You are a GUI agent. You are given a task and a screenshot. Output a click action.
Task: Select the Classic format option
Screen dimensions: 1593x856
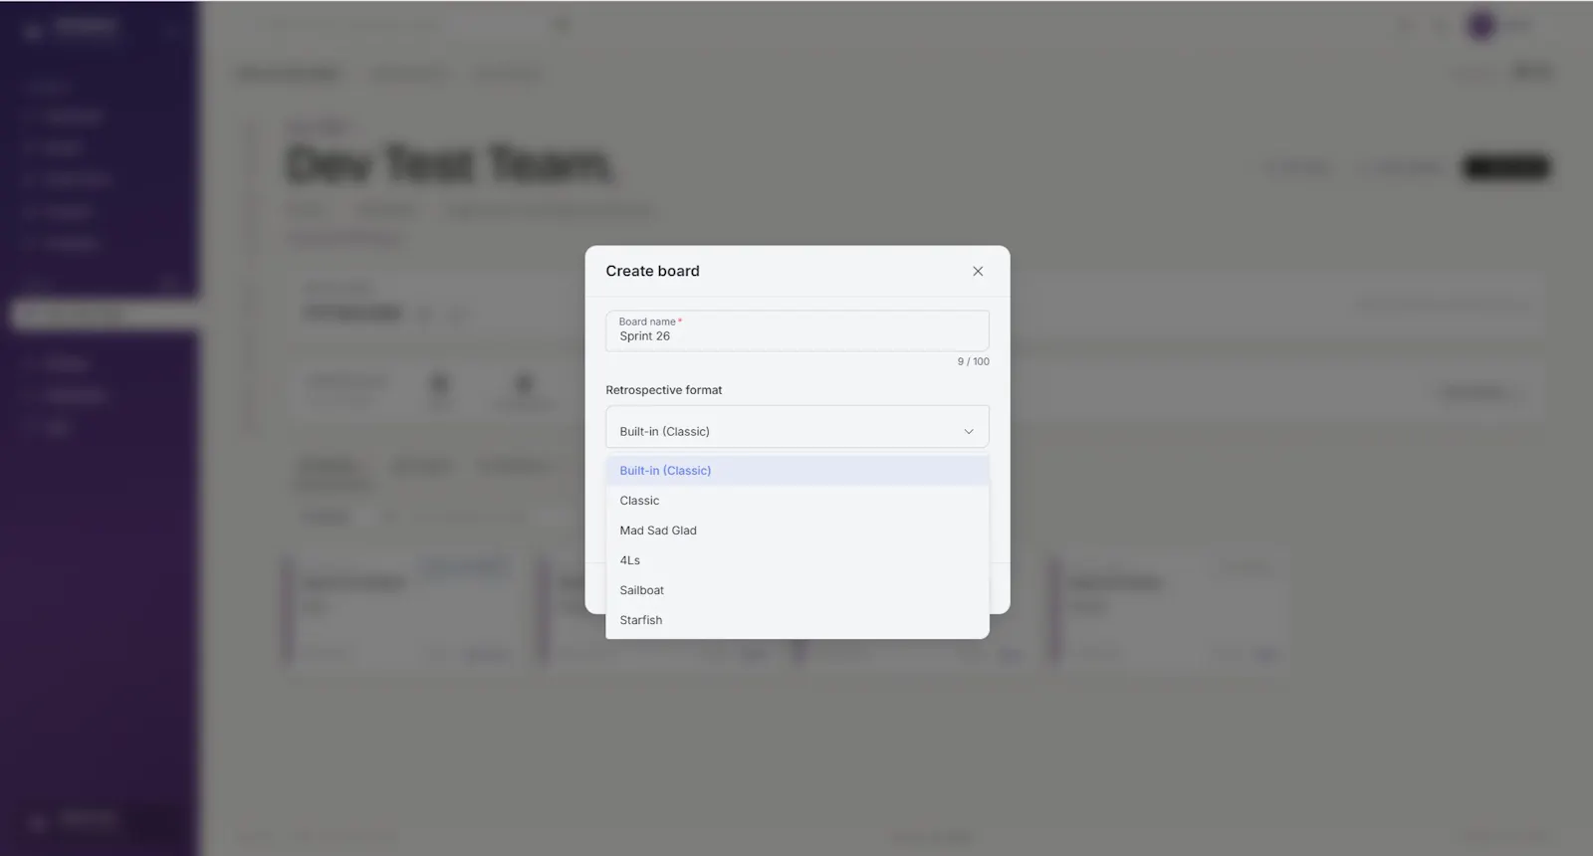pyautogui.click(x=796, y=501)
